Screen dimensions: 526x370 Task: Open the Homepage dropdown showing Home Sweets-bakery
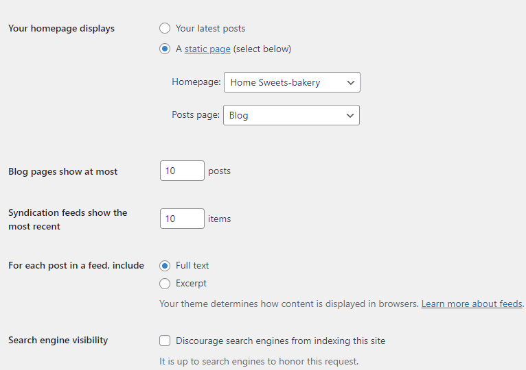point(292,82)
